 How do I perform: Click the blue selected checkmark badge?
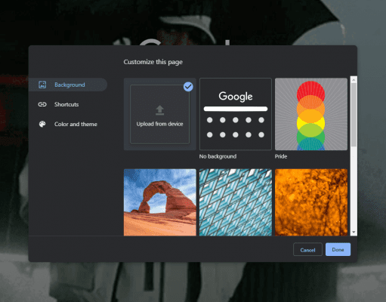188,87
